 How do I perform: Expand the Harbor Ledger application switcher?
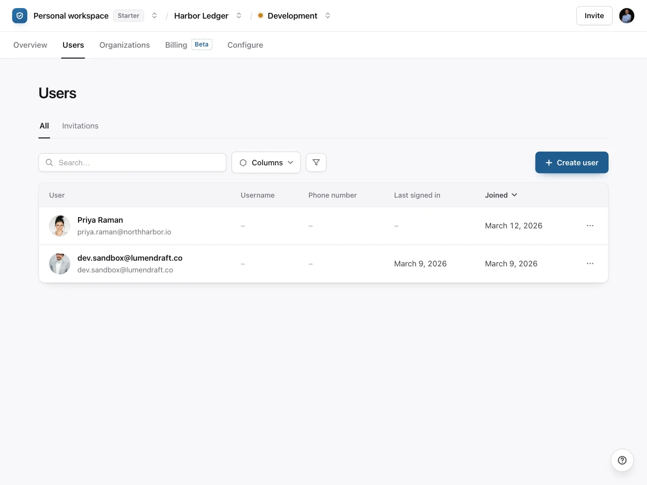pos(239,16)
